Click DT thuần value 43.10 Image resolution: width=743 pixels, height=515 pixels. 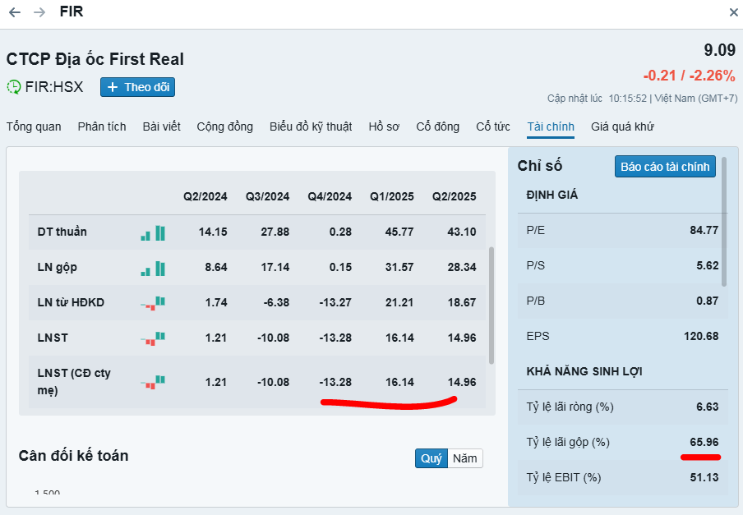tap(462, 232)
